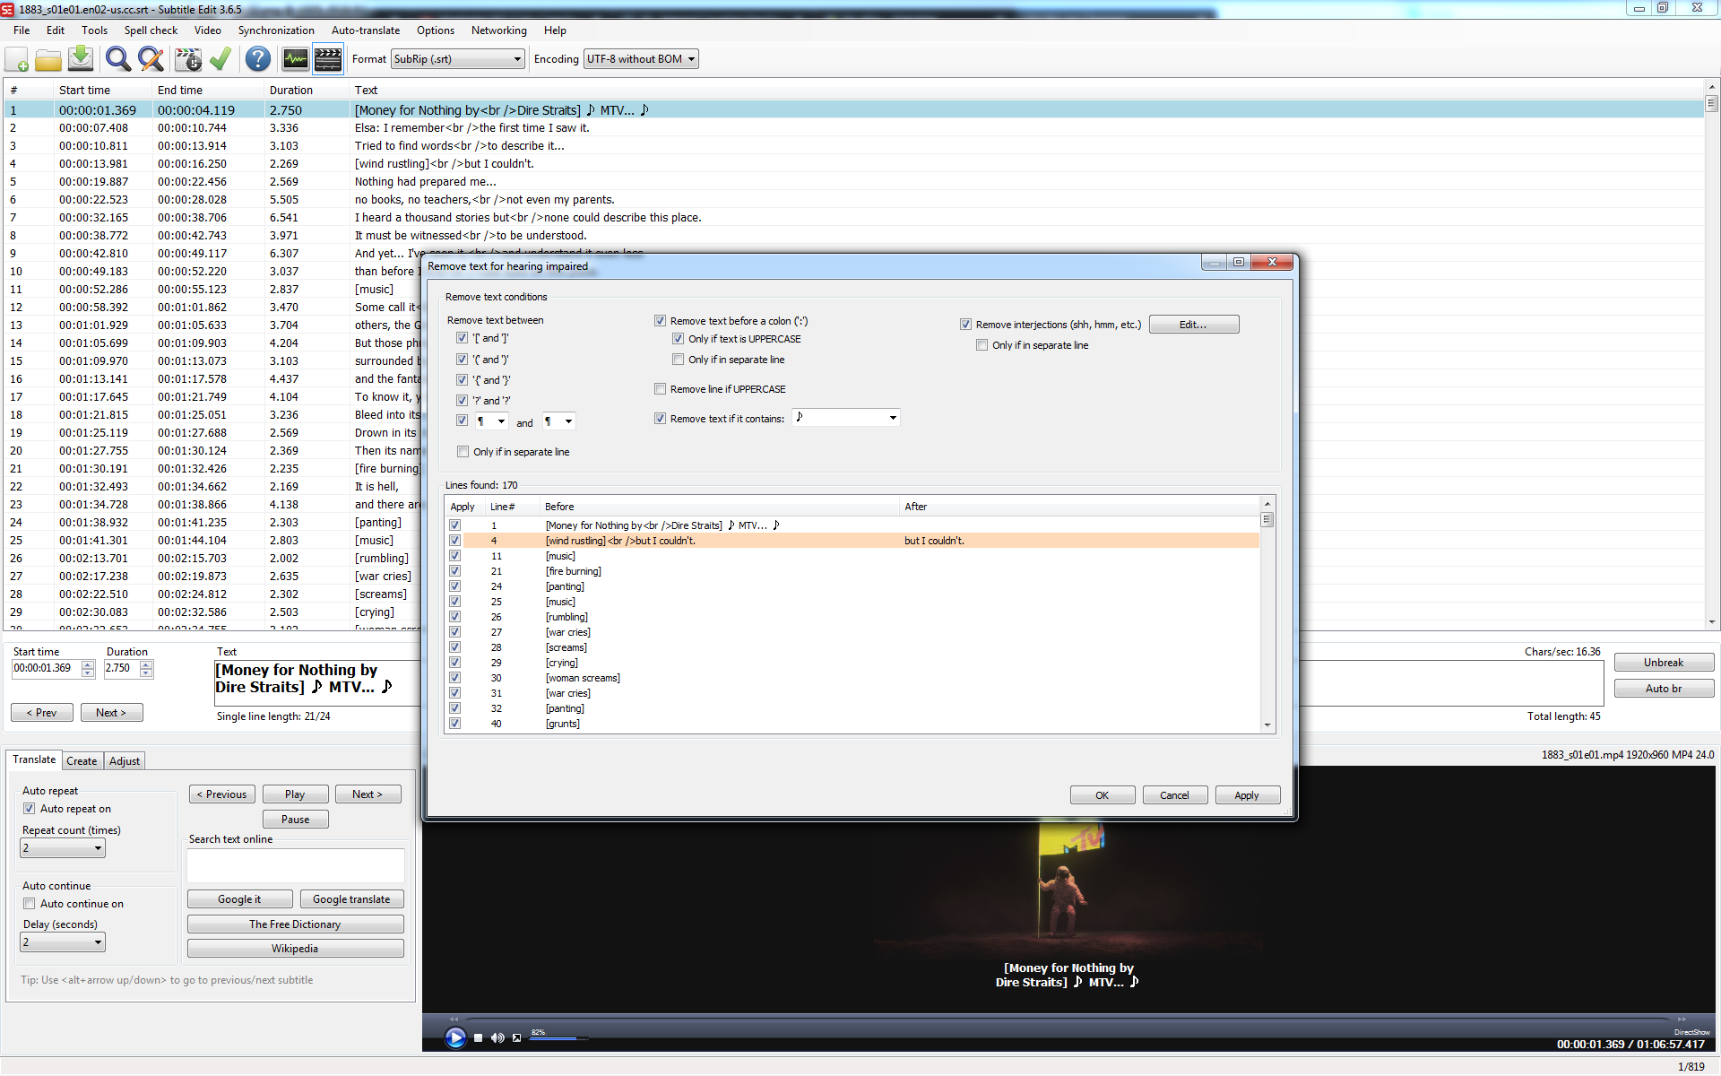
Task: Click the video seek position bar
Action: pyautogui.click(x=1067, y=1020)
